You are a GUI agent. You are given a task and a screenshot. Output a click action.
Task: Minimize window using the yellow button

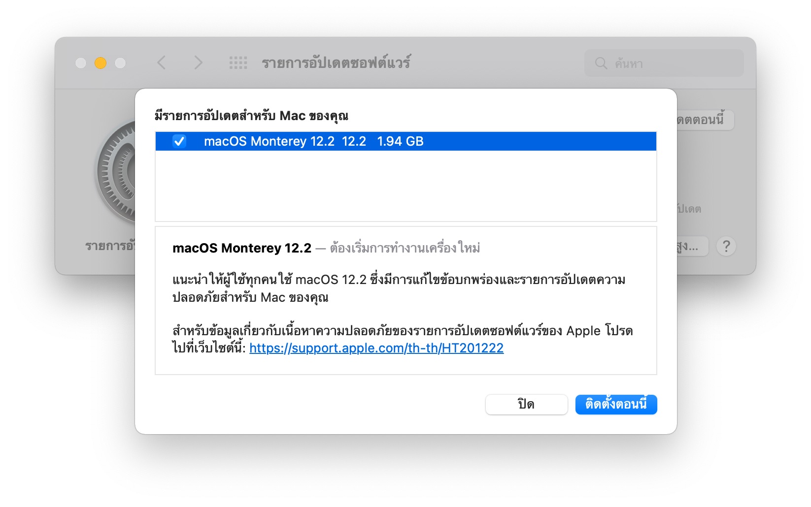tap(101, 63)
